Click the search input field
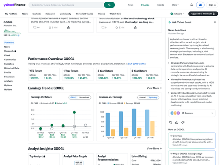Image resolution: width=220 pixels, height=165 pixels. (66, 5)
